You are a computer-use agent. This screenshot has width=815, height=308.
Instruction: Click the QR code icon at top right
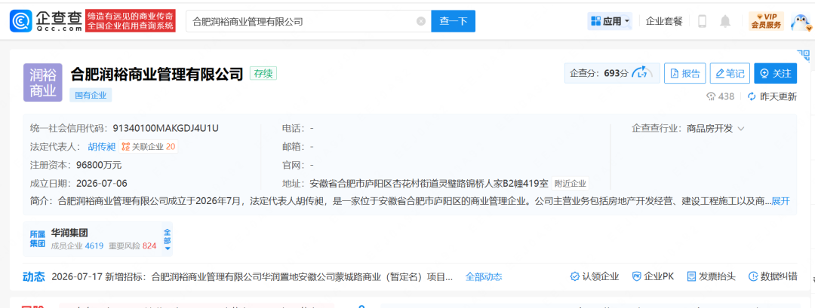(x=804, y=54)
